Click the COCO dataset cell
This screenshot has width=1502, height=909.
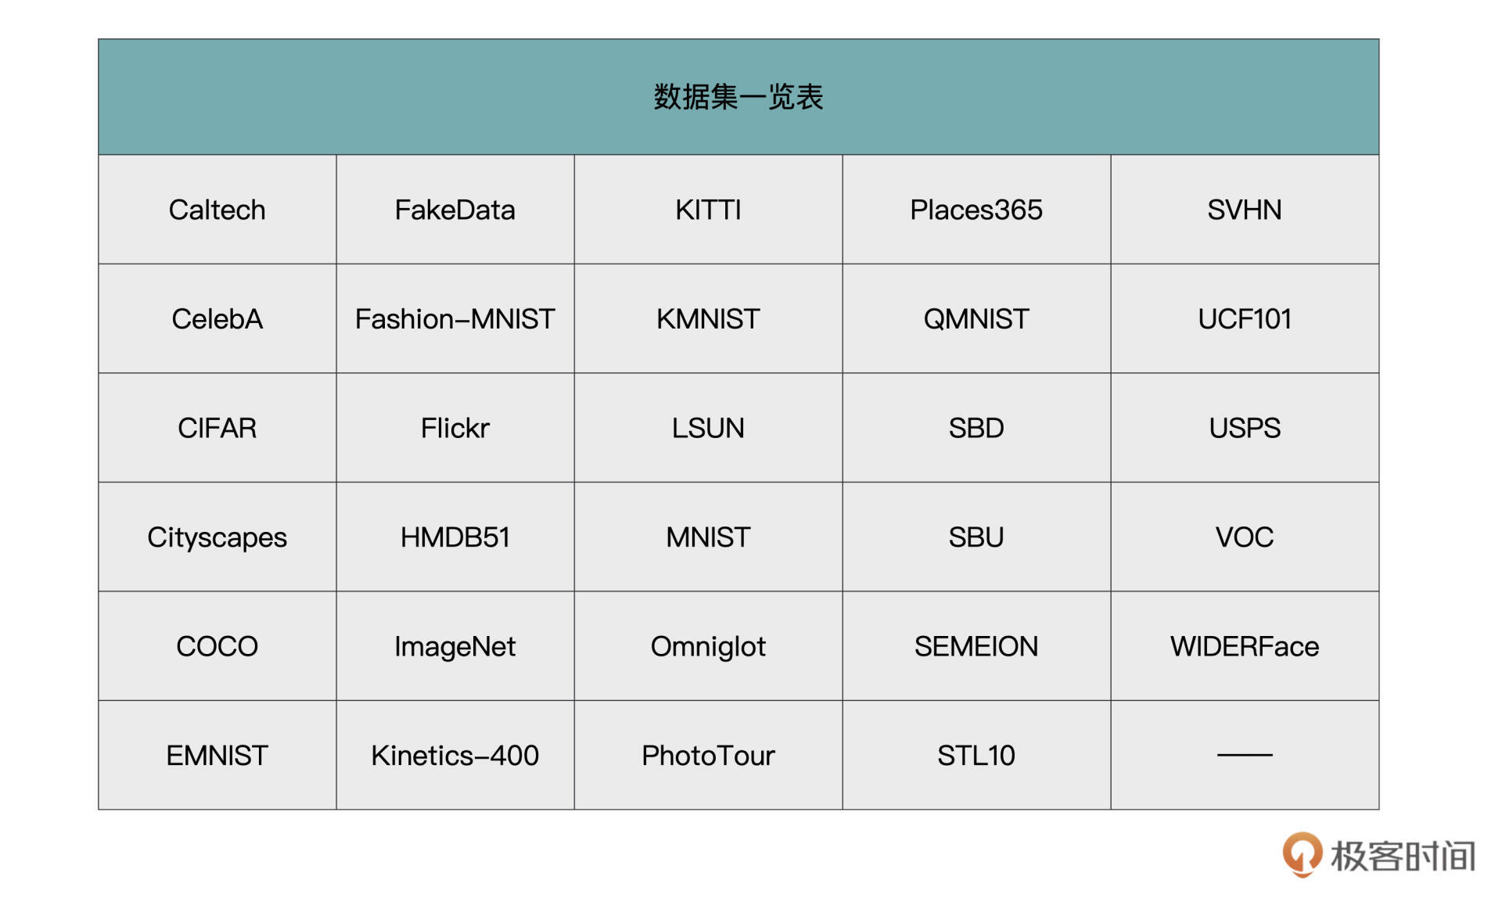217,646
